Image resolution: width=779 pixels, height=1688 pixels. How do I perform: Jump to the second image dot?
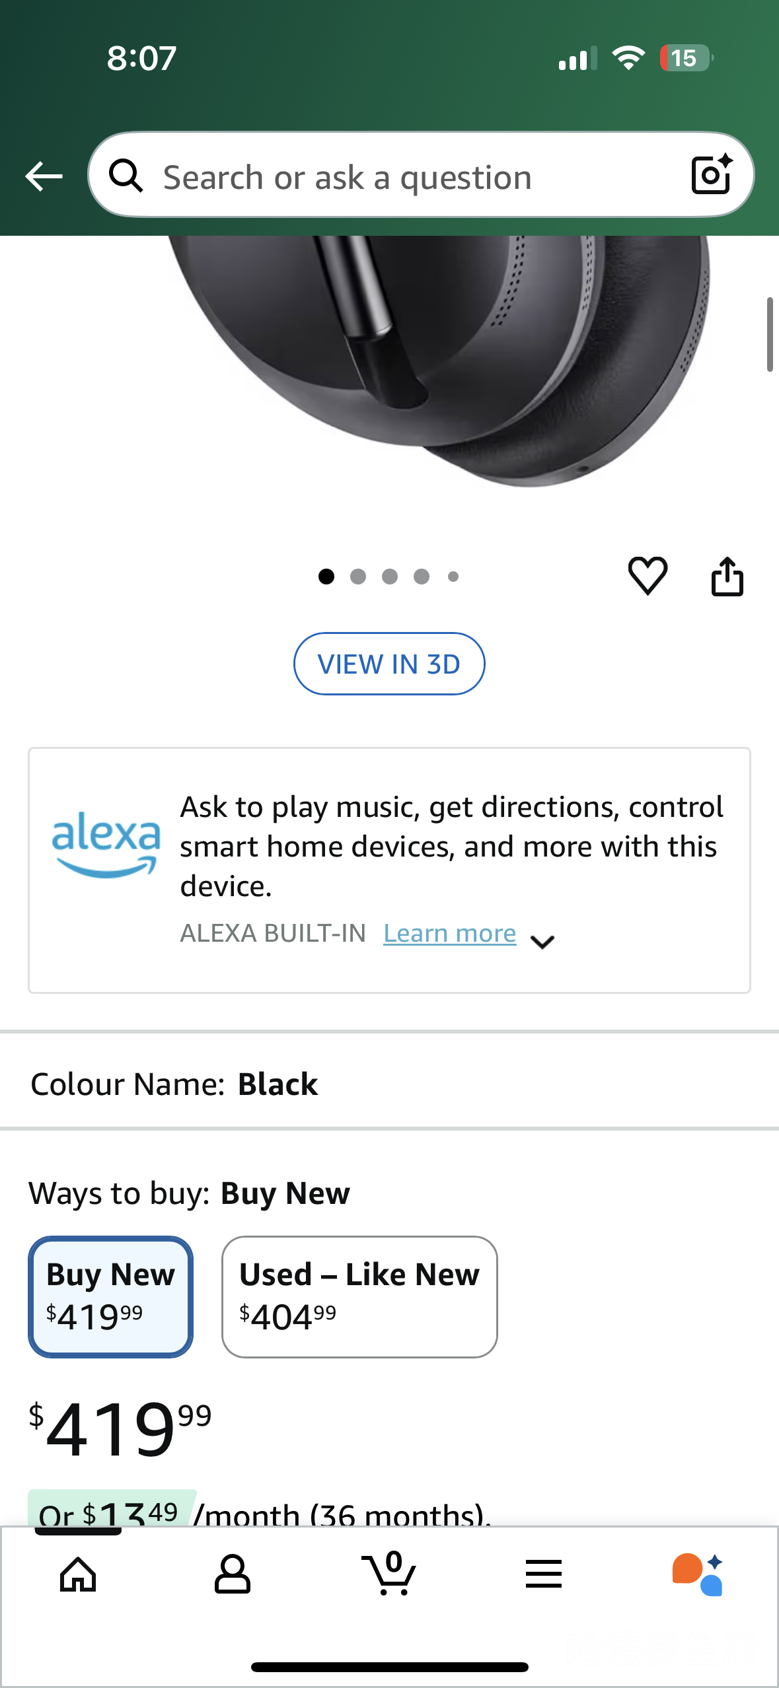[x=358, y=577]
